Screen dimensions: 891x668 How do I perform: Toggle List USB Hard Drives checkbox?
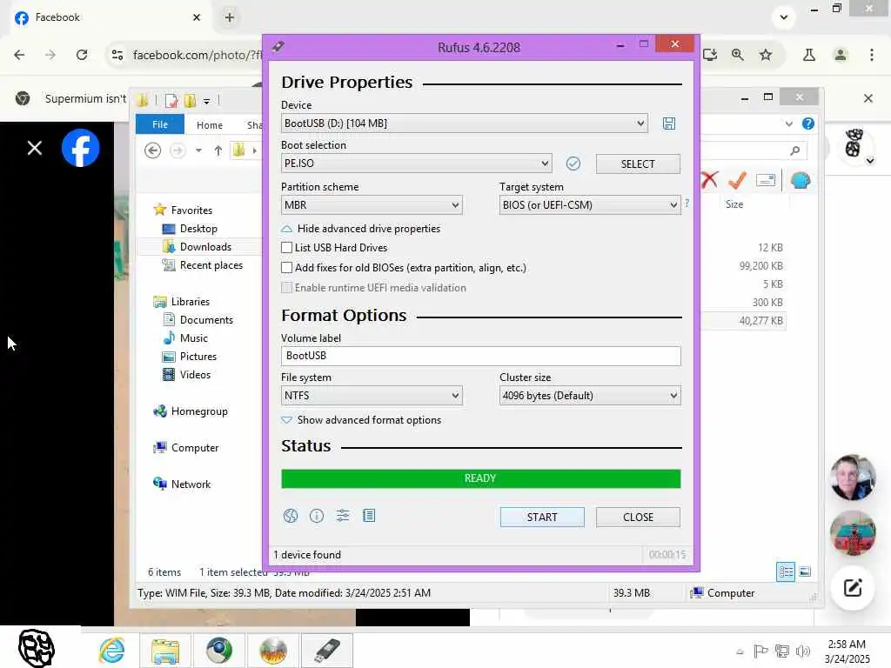(287, 248)
